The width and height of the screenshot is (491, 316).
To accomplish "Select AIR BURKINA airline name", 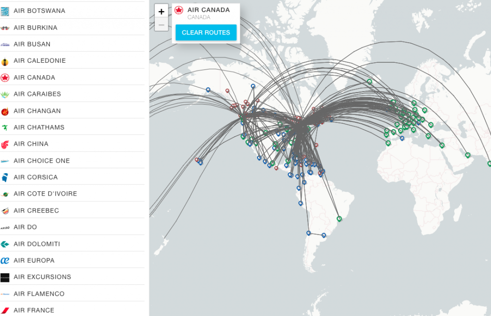I will 35,28.
